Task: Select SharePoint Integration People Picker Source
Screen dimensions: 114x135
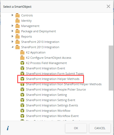Action: point(56,89)
